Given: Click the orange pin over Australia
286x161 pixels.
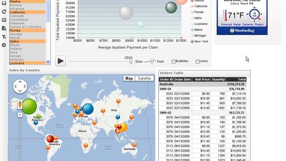Looking at the screenshot, I should [x=134, y=145].
